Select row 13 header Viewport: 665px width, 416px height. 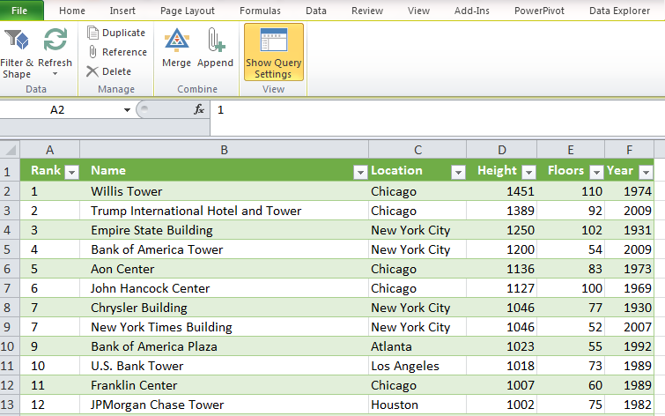pos(10,405)
